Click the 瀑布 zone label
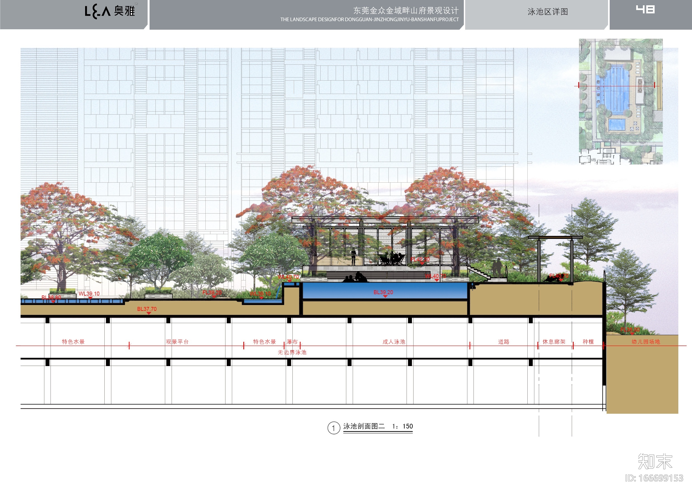 click(x=292, y=342)
